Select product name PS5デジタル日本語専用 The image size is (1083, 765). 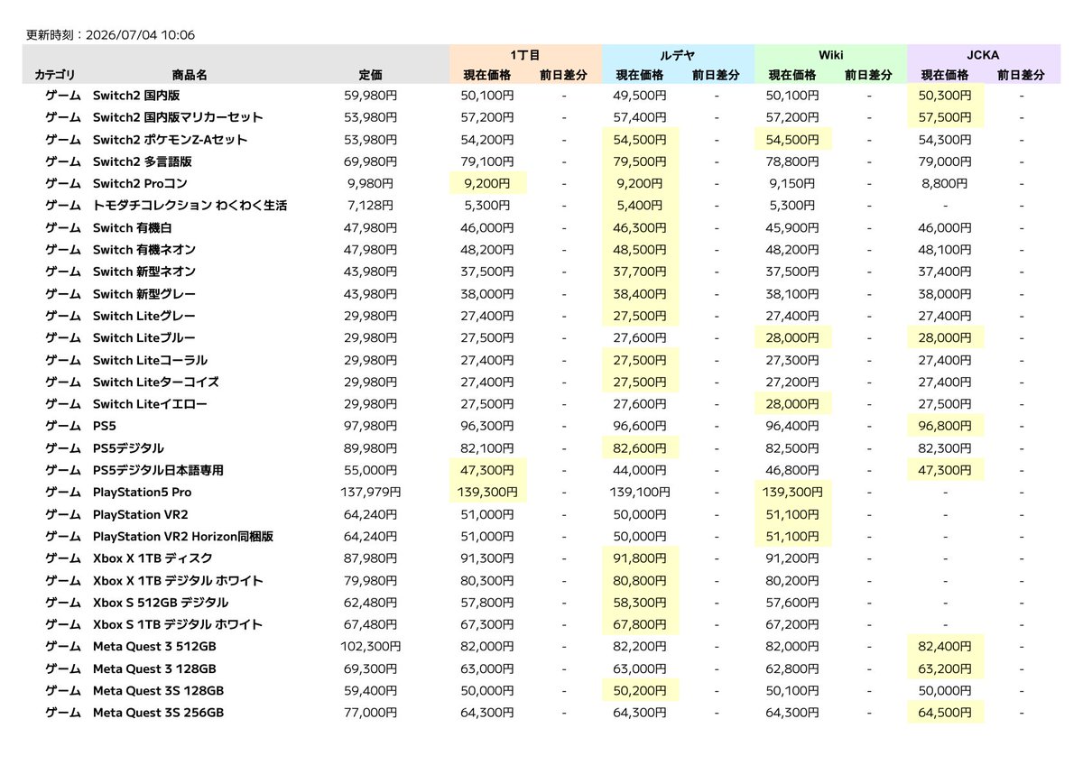158,470
